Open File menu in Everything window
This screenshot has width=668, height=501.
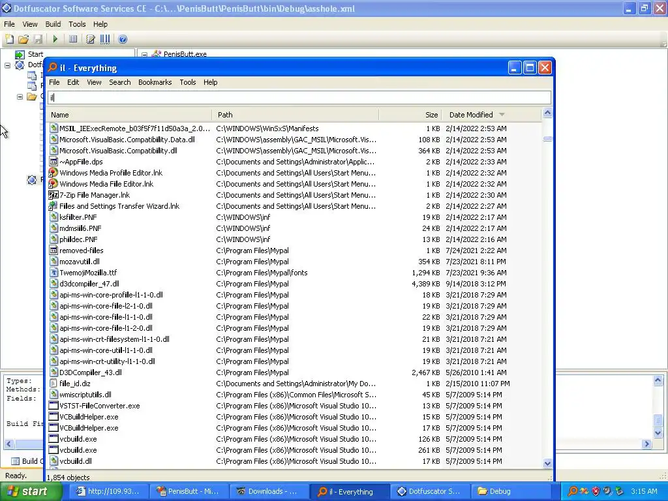(x=54, y=82)
